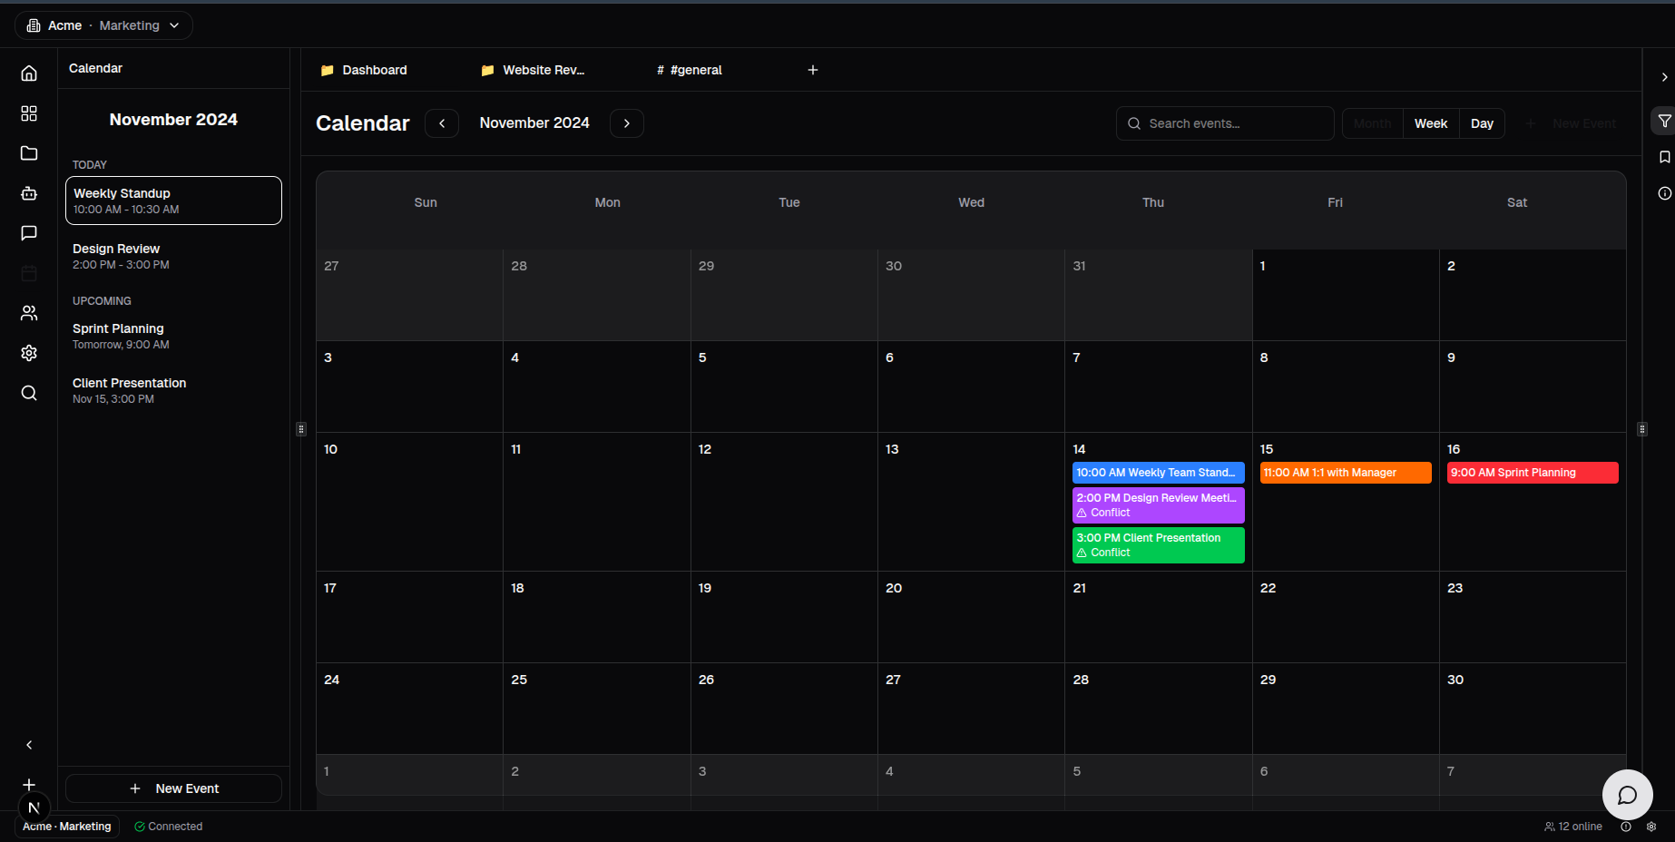Click the Search events field

point(1224,122)
